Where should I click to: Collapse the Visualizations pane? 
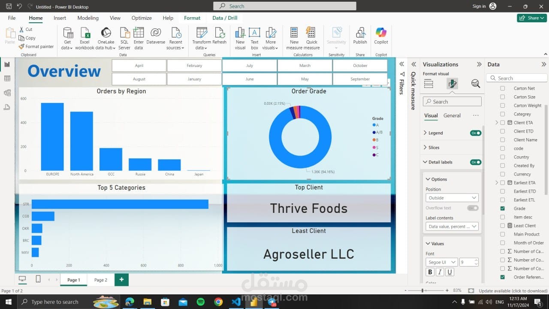[x=479, y=64]
